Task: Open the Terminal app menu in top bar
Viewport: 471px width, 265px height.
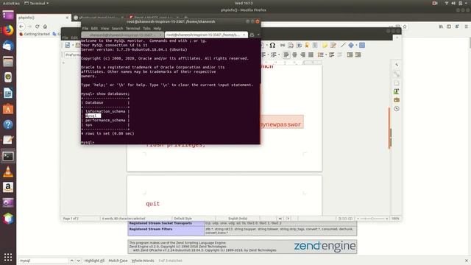Action: pyautogui.click(x=37, y=3)
